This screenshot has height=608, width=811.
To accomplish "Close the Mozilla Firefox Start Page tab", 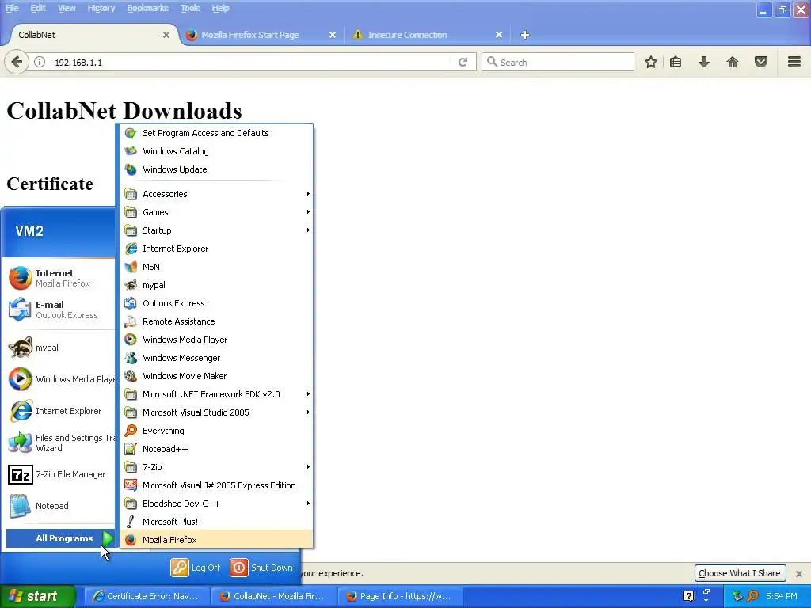I will [x=333, y=35].
